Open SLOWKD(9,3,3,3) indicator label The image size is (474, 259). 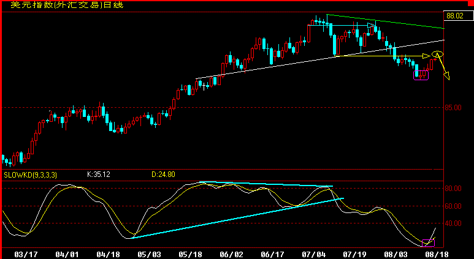point(30,175)
